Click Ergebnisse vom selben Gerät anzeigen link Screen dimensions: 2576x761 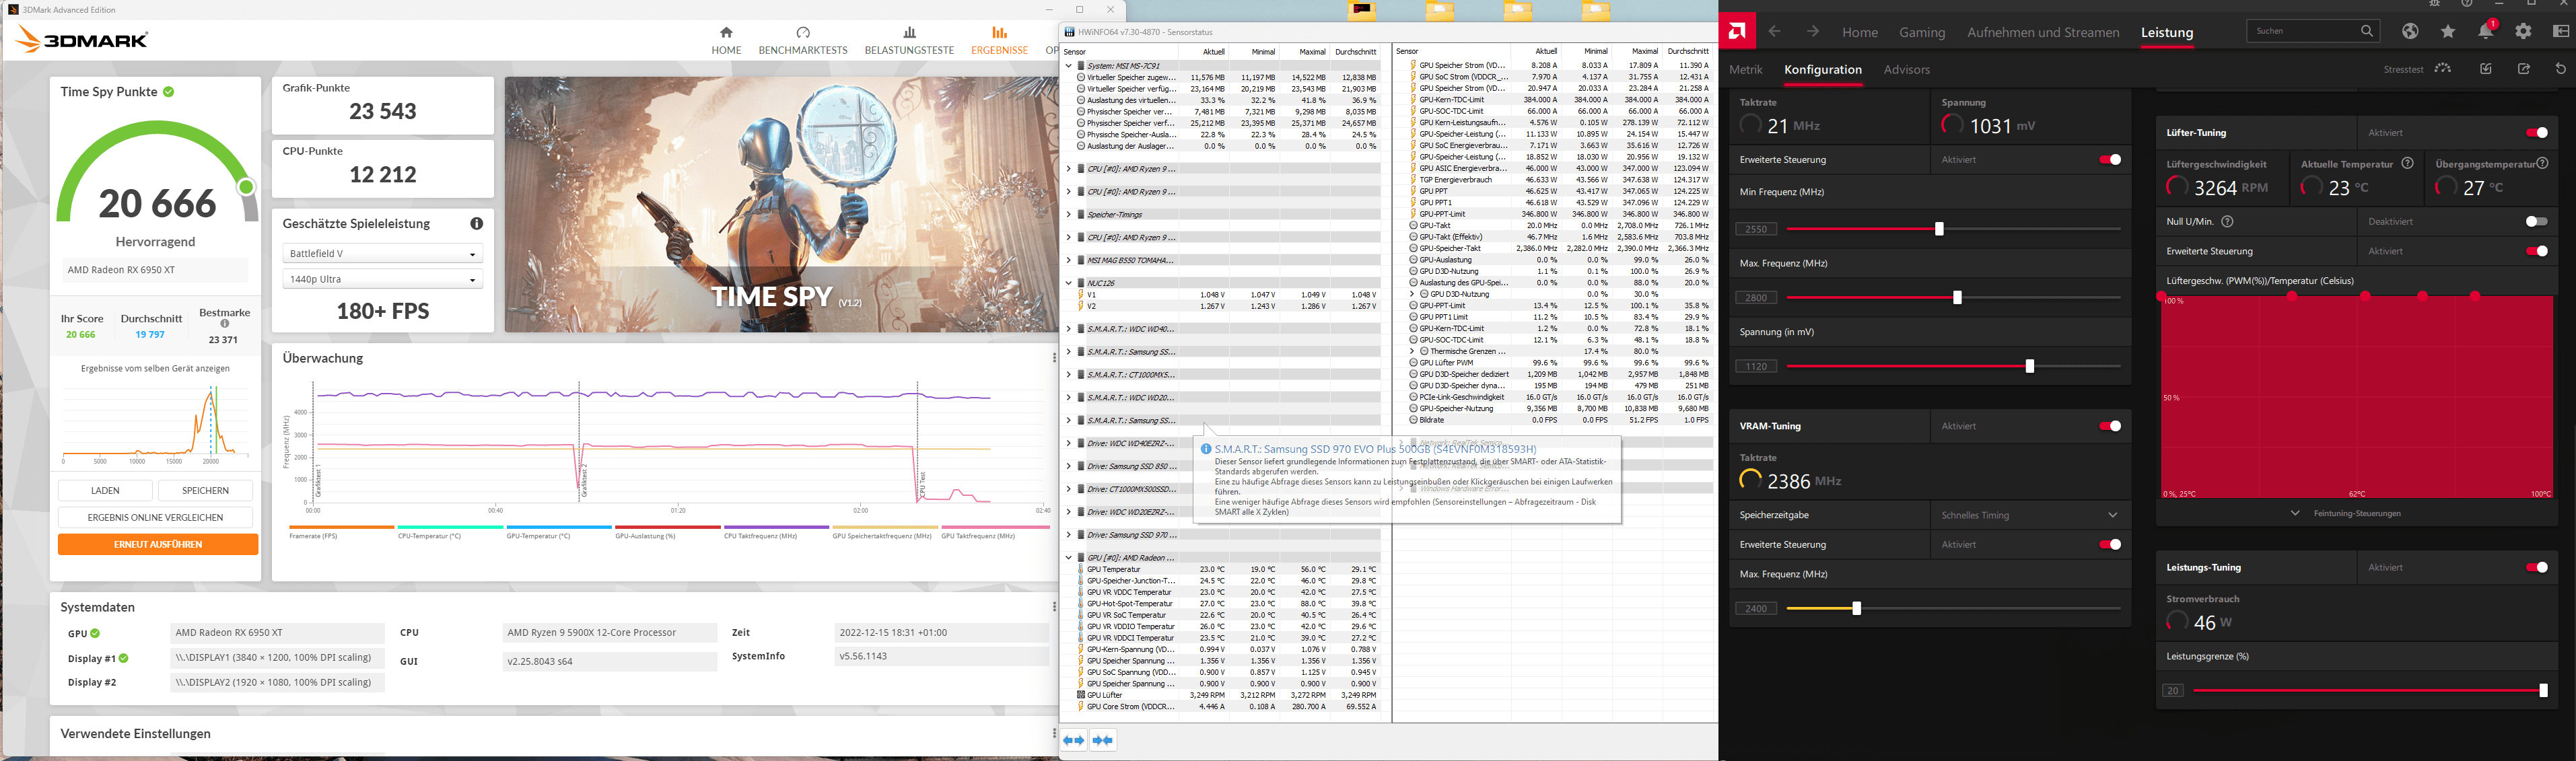(x=155, y=369)
